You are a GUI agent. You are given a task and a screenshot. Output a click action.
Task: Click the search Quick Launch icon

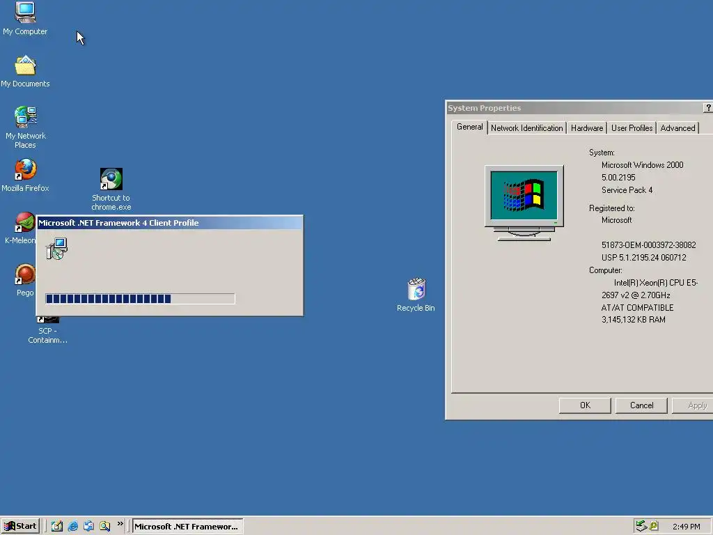[x=105, y=527]
